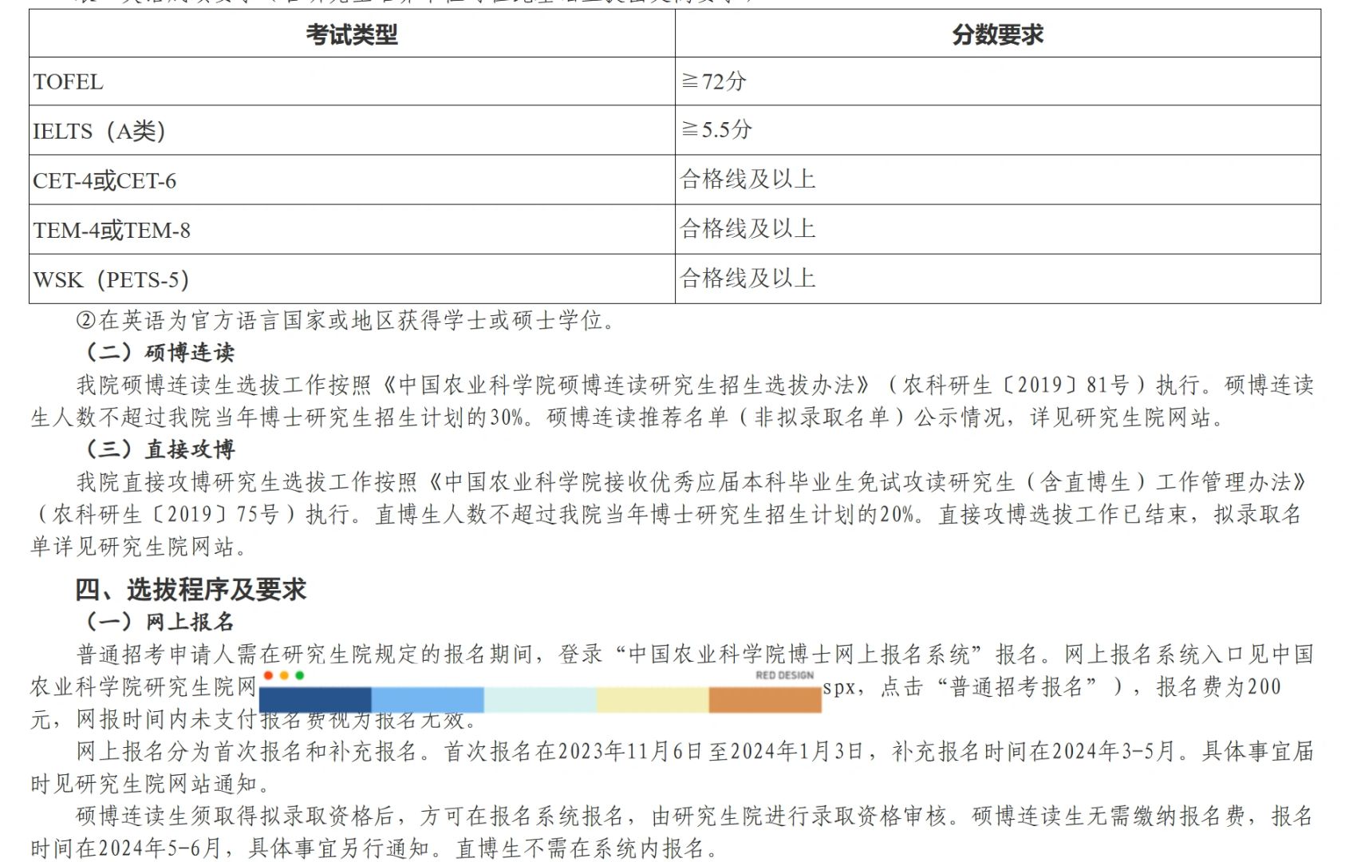The height and width of the screenshot is (862, 1353).
Task: Select the orange color swatch
Action: 765,700
